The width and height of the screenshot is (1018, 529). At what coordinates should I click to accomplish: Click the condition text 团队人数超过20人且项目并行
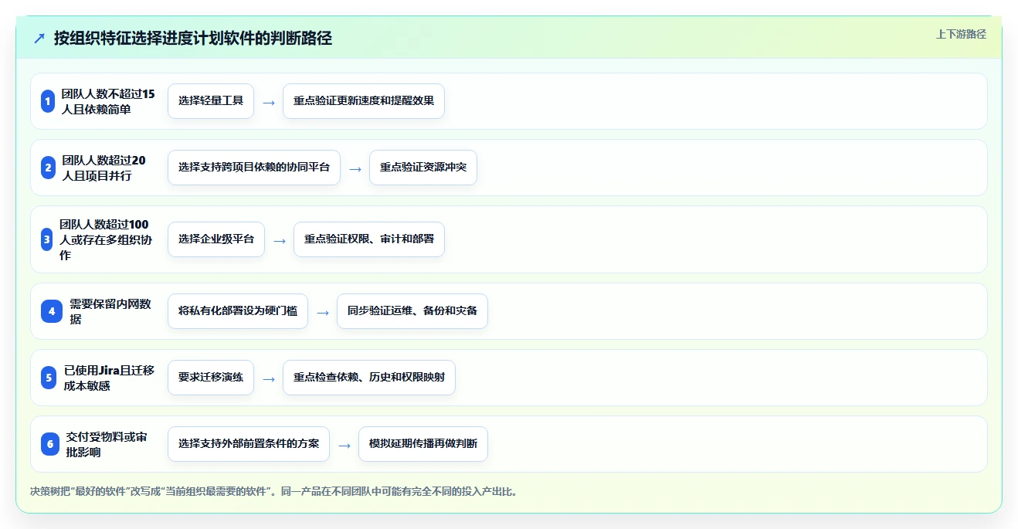[103, 168]
